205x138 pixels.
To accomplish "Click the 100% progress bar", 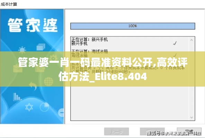I will coord(133,26).
